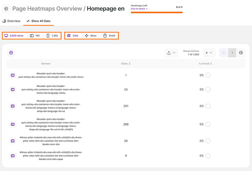Go to the previous page arrow

[223, 53]
